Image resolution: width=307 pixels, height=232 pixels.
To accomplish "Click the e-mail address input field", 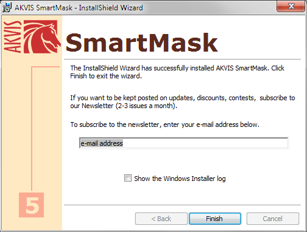I will click(183, 143).
